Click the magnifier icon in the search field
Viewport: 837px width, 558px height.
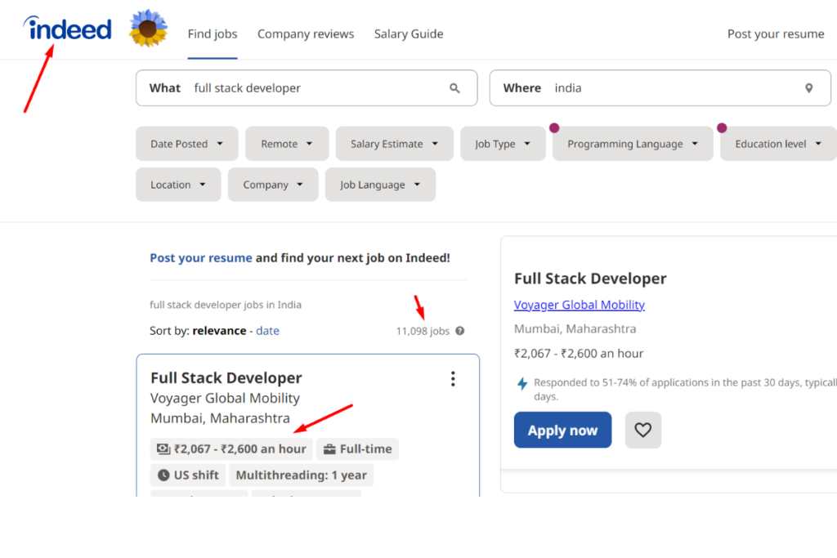pos(454,87)
